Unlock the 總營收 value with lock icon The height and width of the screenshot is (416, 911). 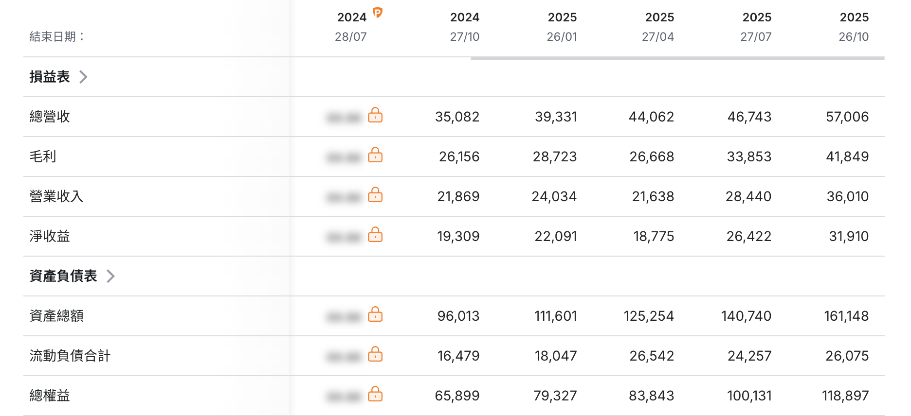click(375, 115)
